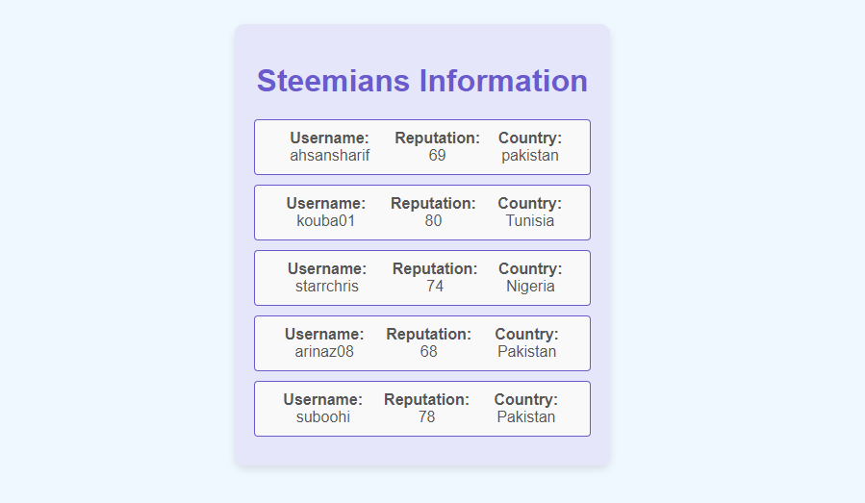
Task: Click Country label in starrchris card
Action: (x=531, y=268)
